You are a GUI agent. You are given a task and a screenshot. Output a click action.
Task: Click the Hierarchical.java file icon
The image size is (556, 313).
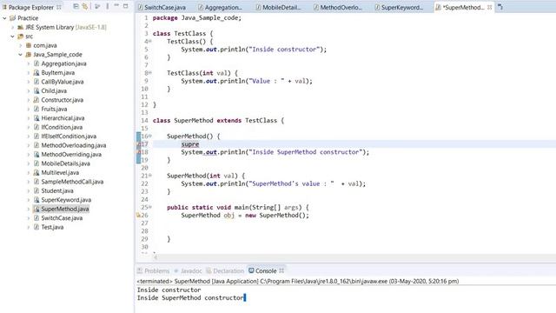pos(36,118)
